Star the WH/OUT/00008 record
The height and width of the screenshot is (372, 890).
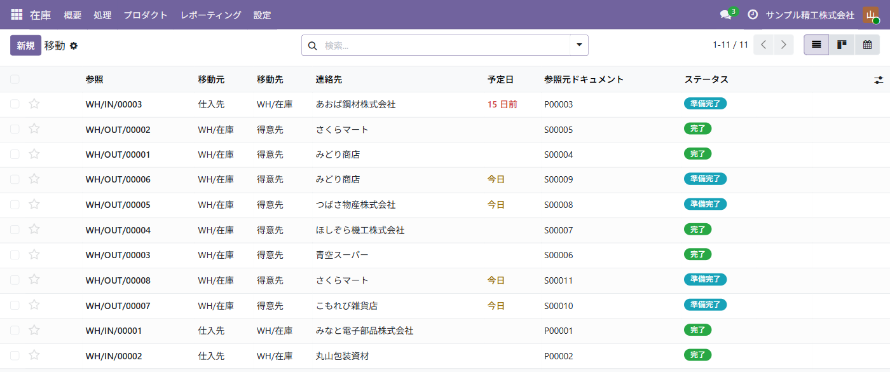click(x=34, y=280)
